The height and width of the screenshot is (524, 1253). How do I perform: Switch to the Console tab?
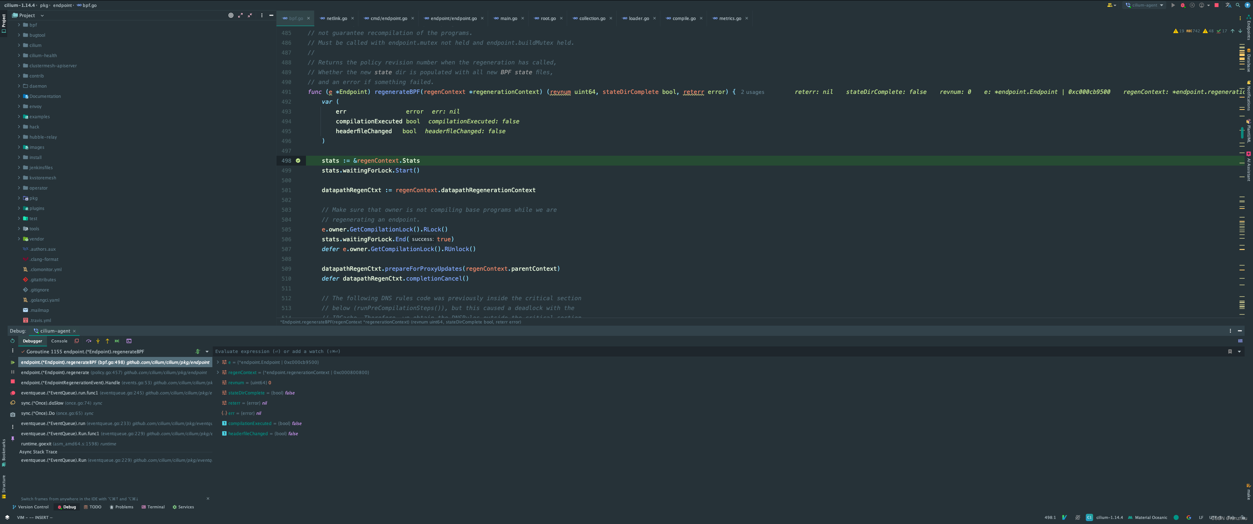59,341
